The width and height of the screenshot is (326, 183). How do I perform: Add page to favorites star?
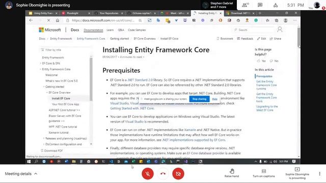pyautogui.click(x=140, y=20)
